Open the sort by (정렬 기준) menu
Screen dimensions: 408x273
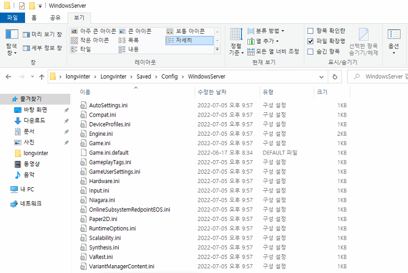[x=236, y=42]
